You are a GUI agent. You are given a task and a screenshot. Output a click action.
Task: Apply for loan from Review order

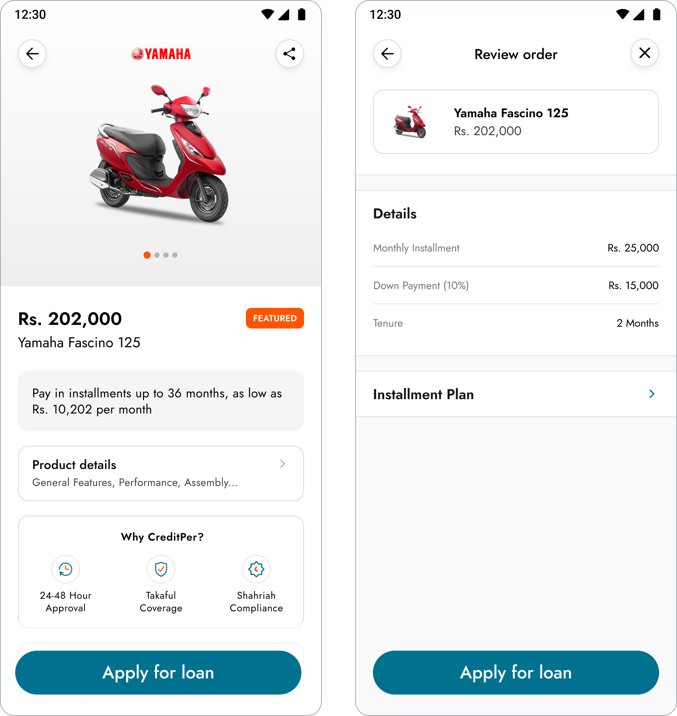pyautogui.click(x=516, y=672)
